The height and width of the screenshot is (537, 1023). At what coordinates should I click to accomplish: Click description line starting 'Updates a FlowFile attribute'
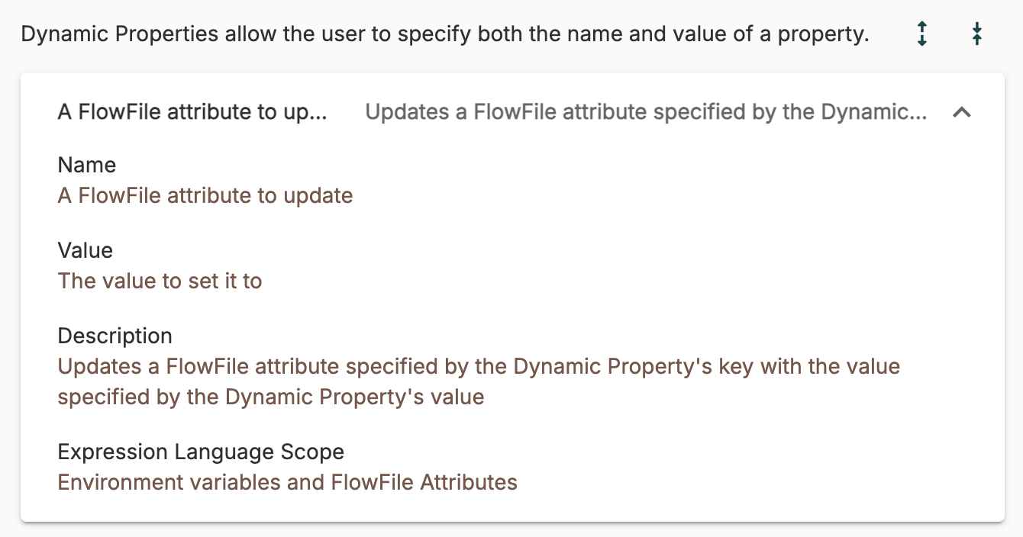point(479,367)
